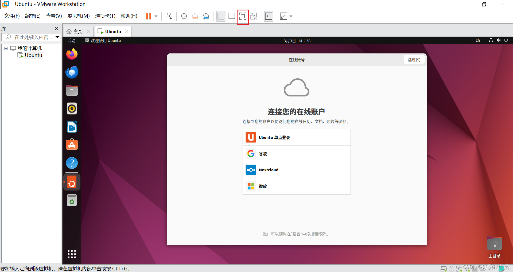Open the 文件(F) menu
This screenshot has height=272, width=513.
[12, 16]
